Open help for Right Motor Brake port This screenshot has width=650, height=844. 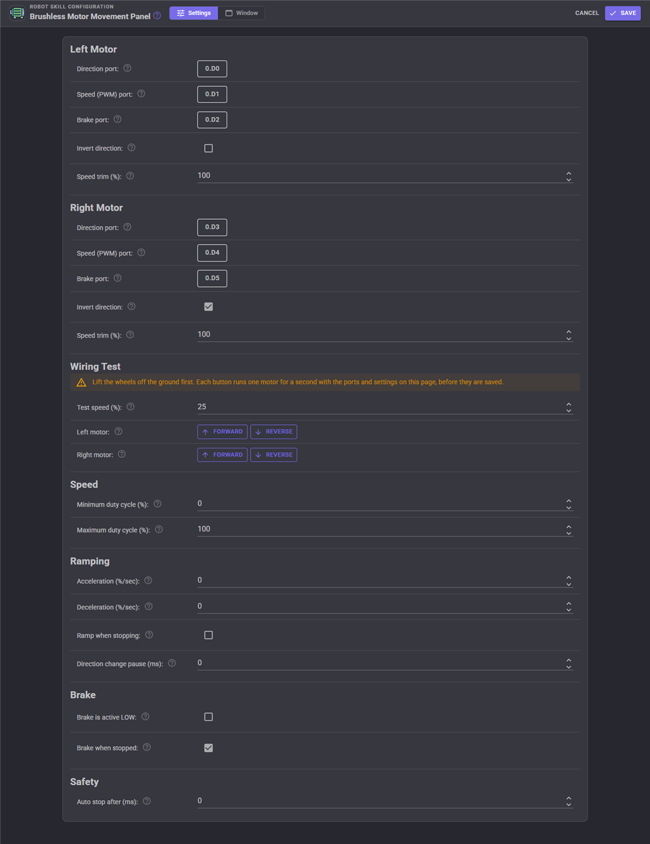(x=117, y=278)
